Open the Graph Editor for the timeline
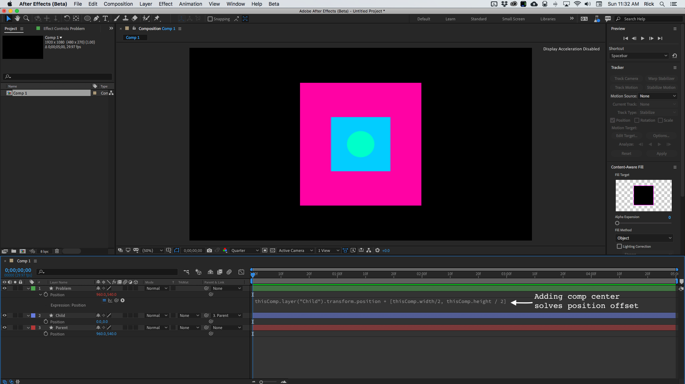This screenshot has height=384, width=685. click(x=242, y=272)
